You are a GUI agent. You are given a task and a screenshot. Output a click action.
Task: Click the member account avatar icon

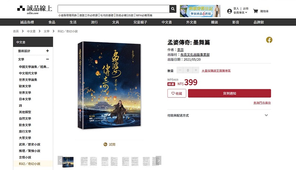(229, 11)
